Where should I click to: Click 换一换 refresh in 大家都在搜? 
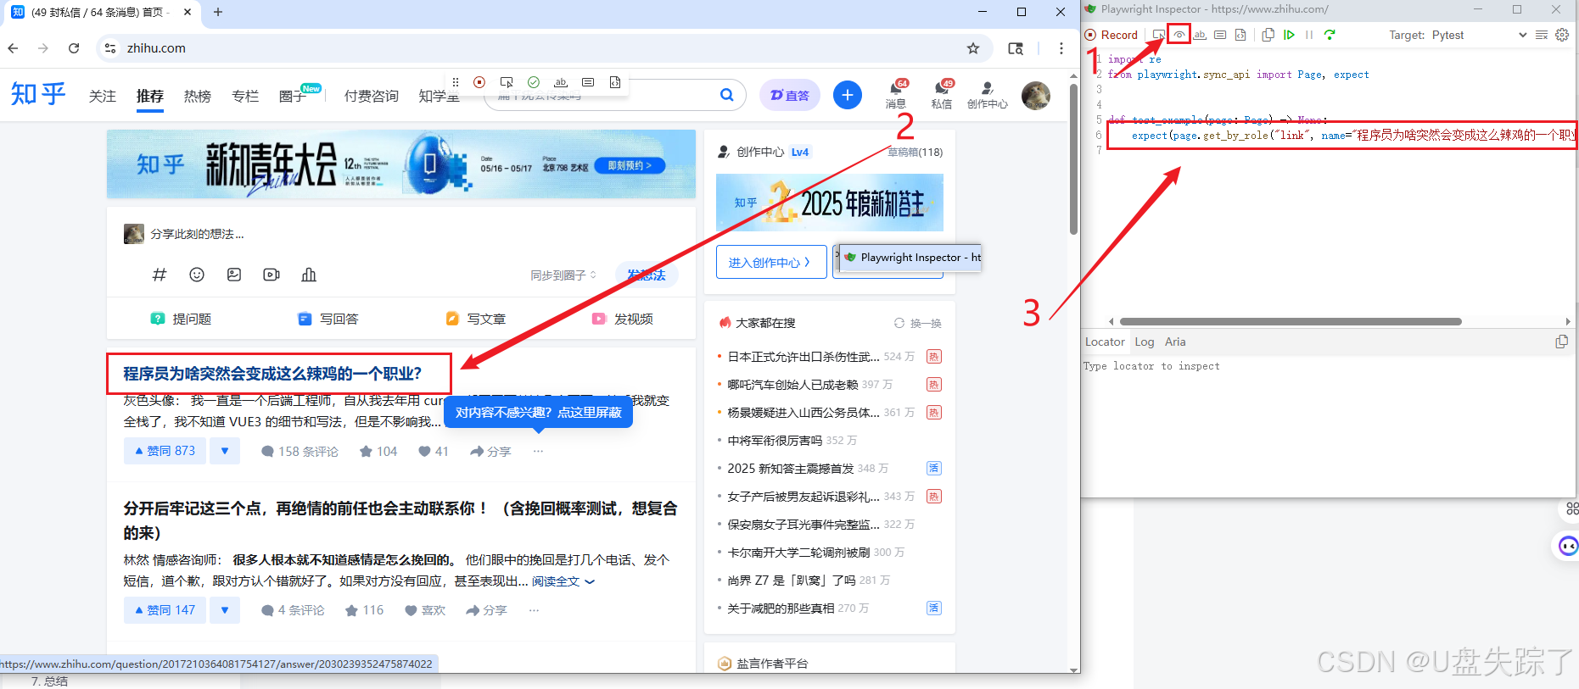tap(918, 323)
